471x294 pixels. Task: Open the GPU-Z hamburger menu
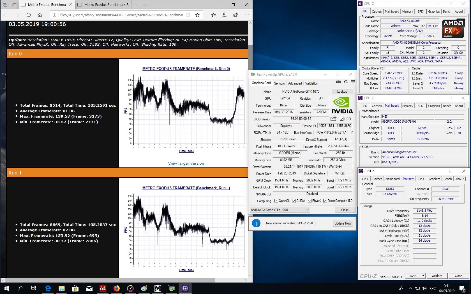353,82
